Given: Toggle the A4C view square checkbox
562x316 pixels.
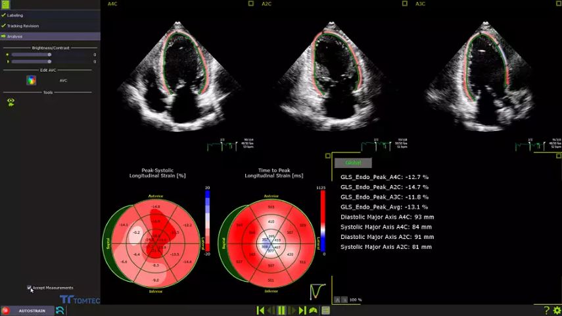Looking at the screenshot, I should (x=251, y=4).
